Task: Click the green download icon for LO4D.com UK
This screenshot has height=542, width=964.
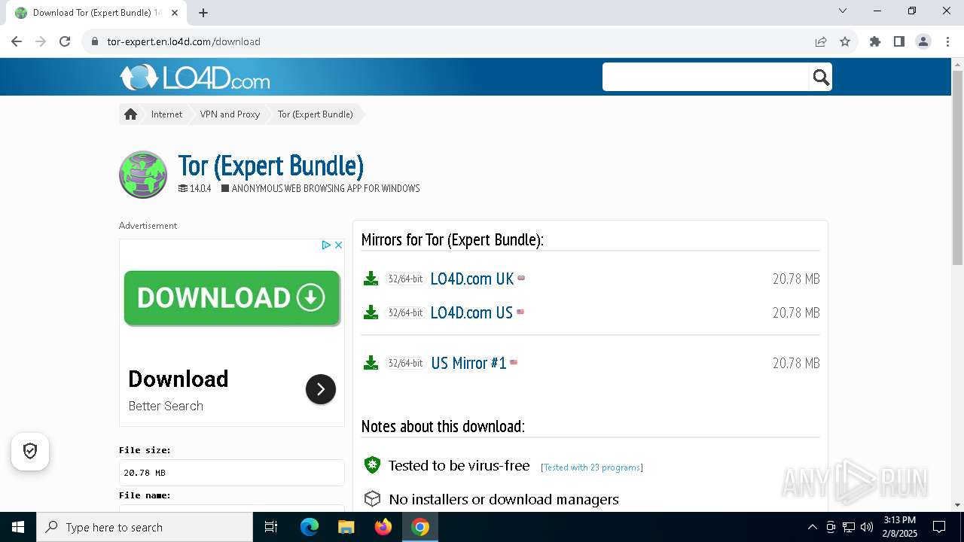Action: [x=371, y=279]
